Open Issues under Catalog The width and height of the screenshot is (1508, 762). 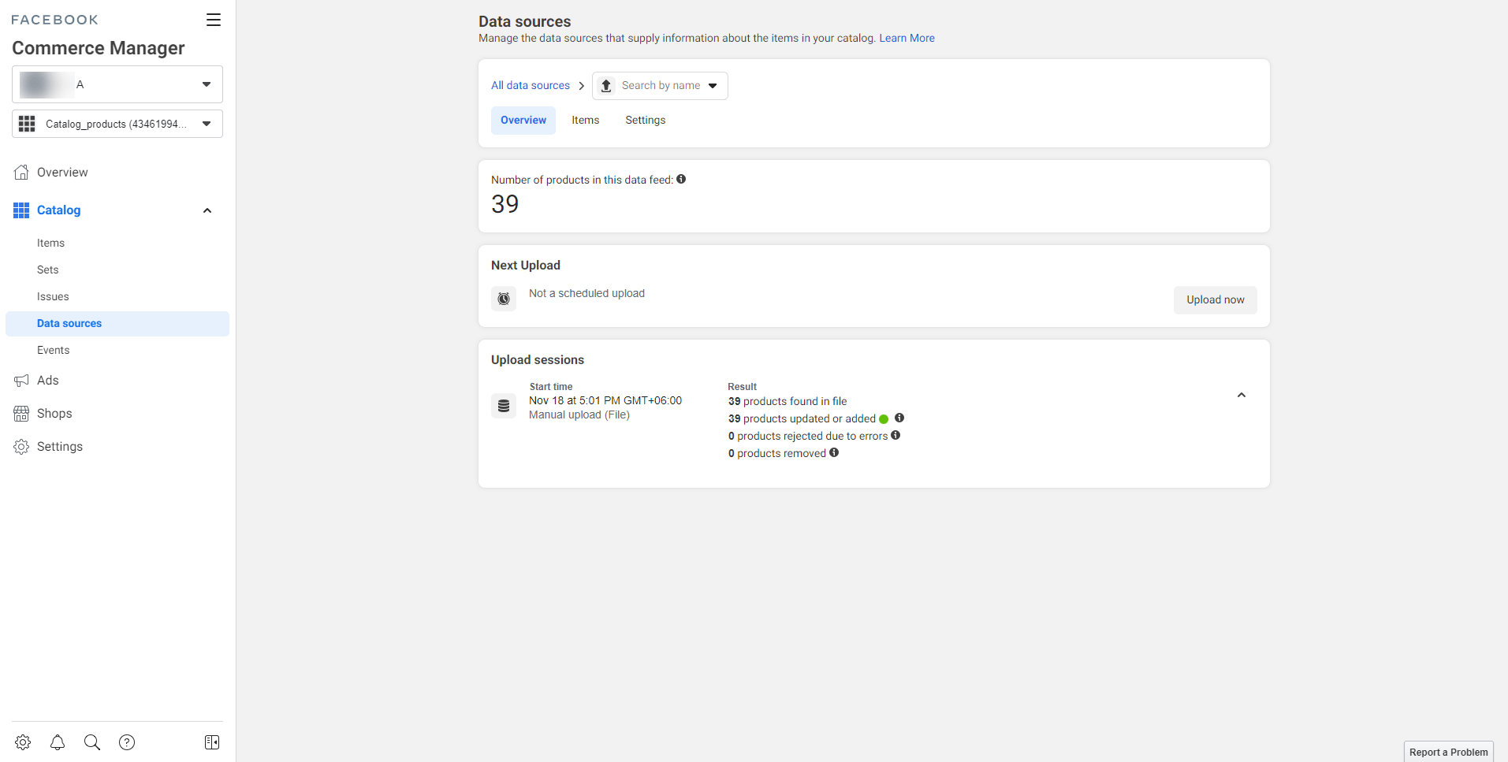click(x=53, y=297)
